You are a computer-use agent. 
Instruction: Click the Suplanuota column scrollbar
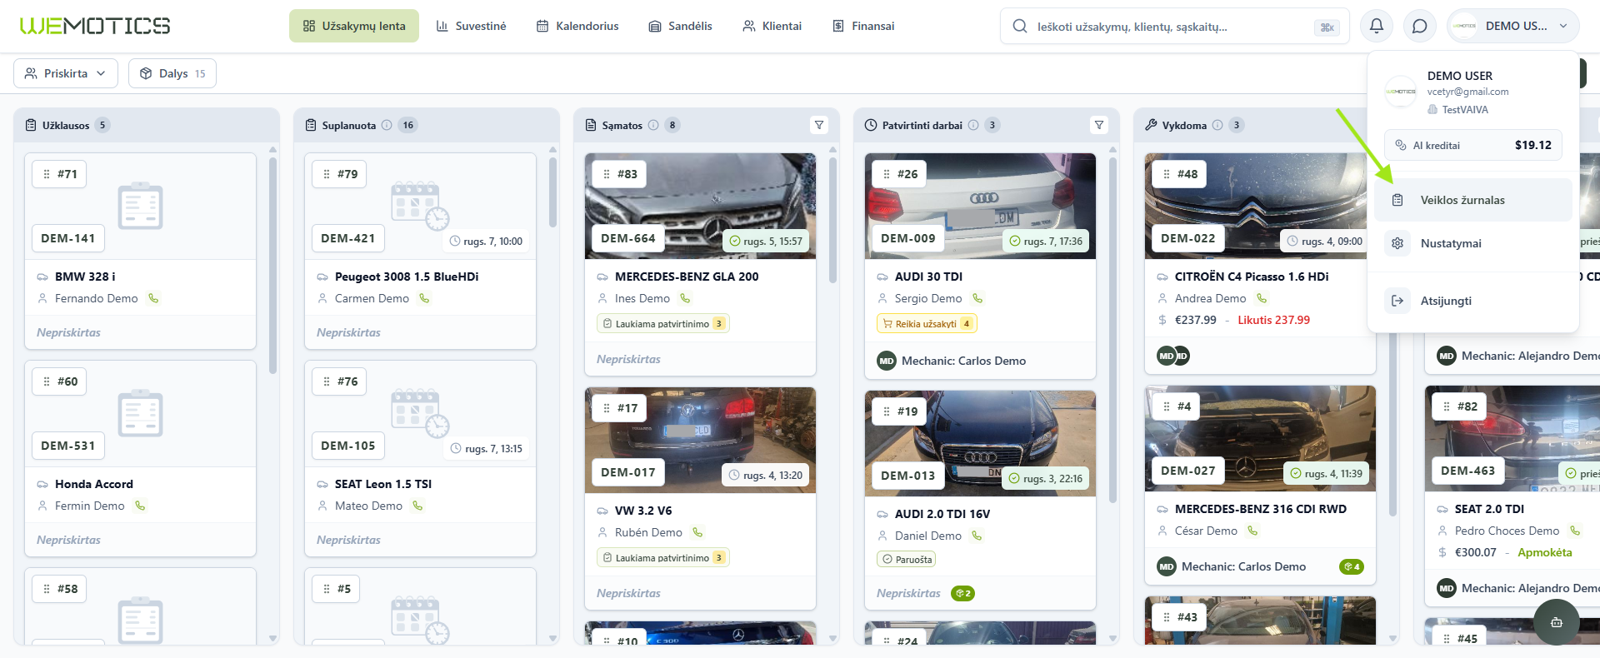pos(552,192)
